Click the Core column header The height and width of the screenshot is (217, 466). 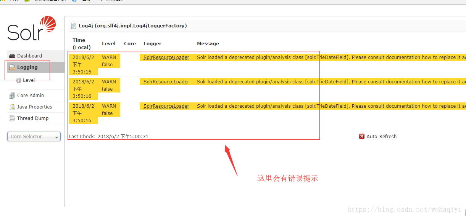pos(130,44)
